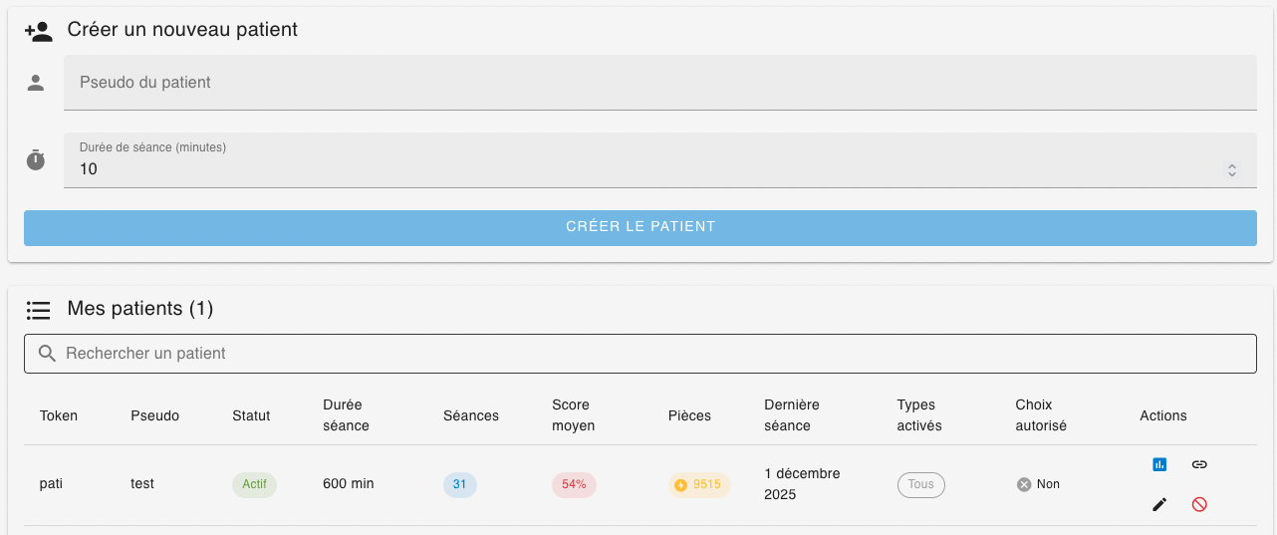
Task: Click the 54% average score badge
Action: 574,485
